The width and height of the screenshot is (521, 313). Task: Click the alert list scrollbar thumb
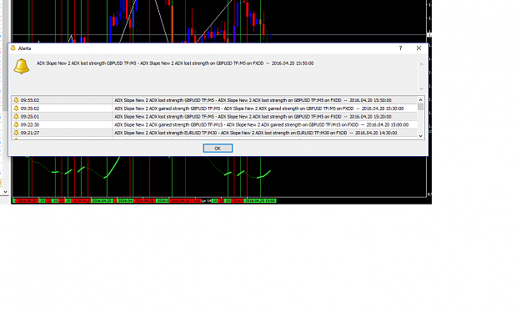(421, 107)
